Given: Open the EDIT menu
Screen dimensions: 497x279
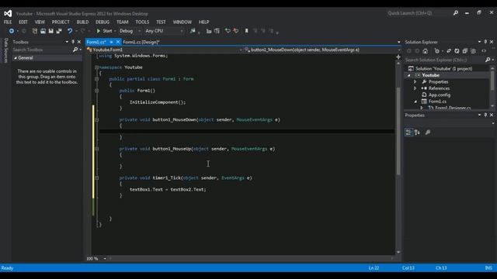Looking at the screenshot, I should [23, 22].
